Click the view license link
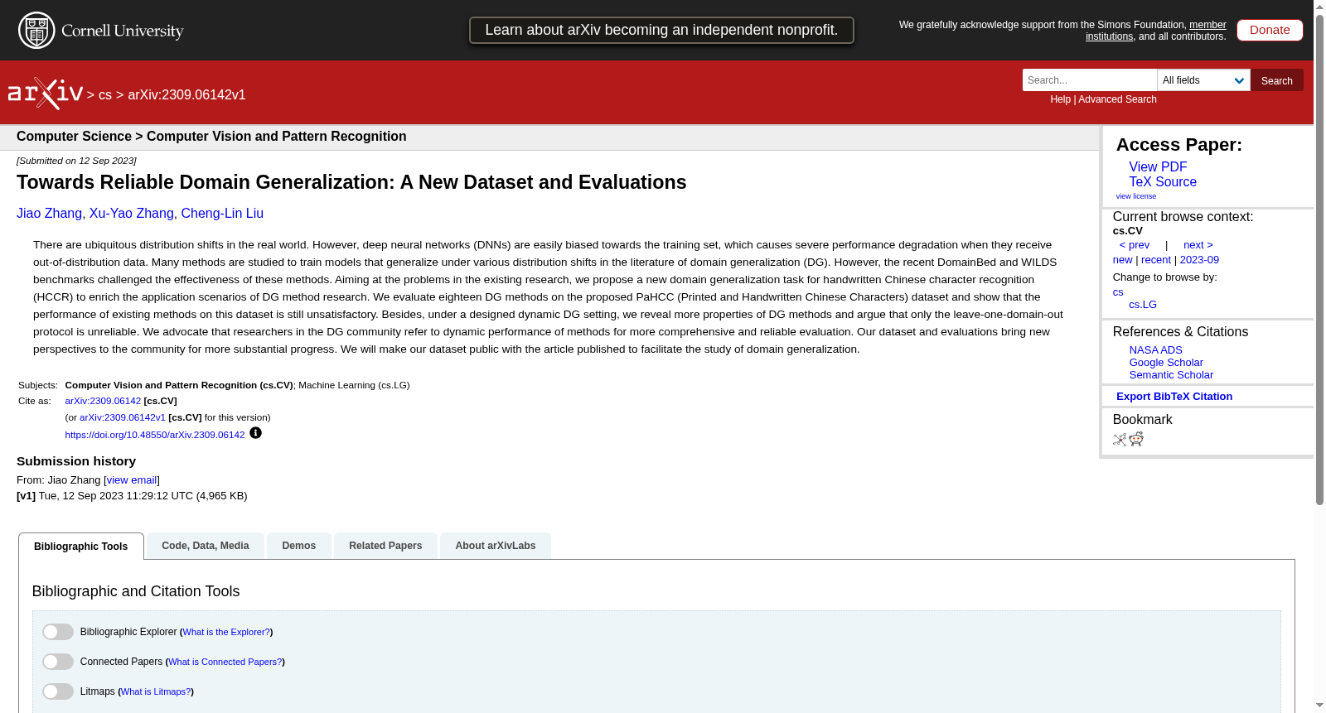The image size is (1326, 713). click(x=1136, y=196)
